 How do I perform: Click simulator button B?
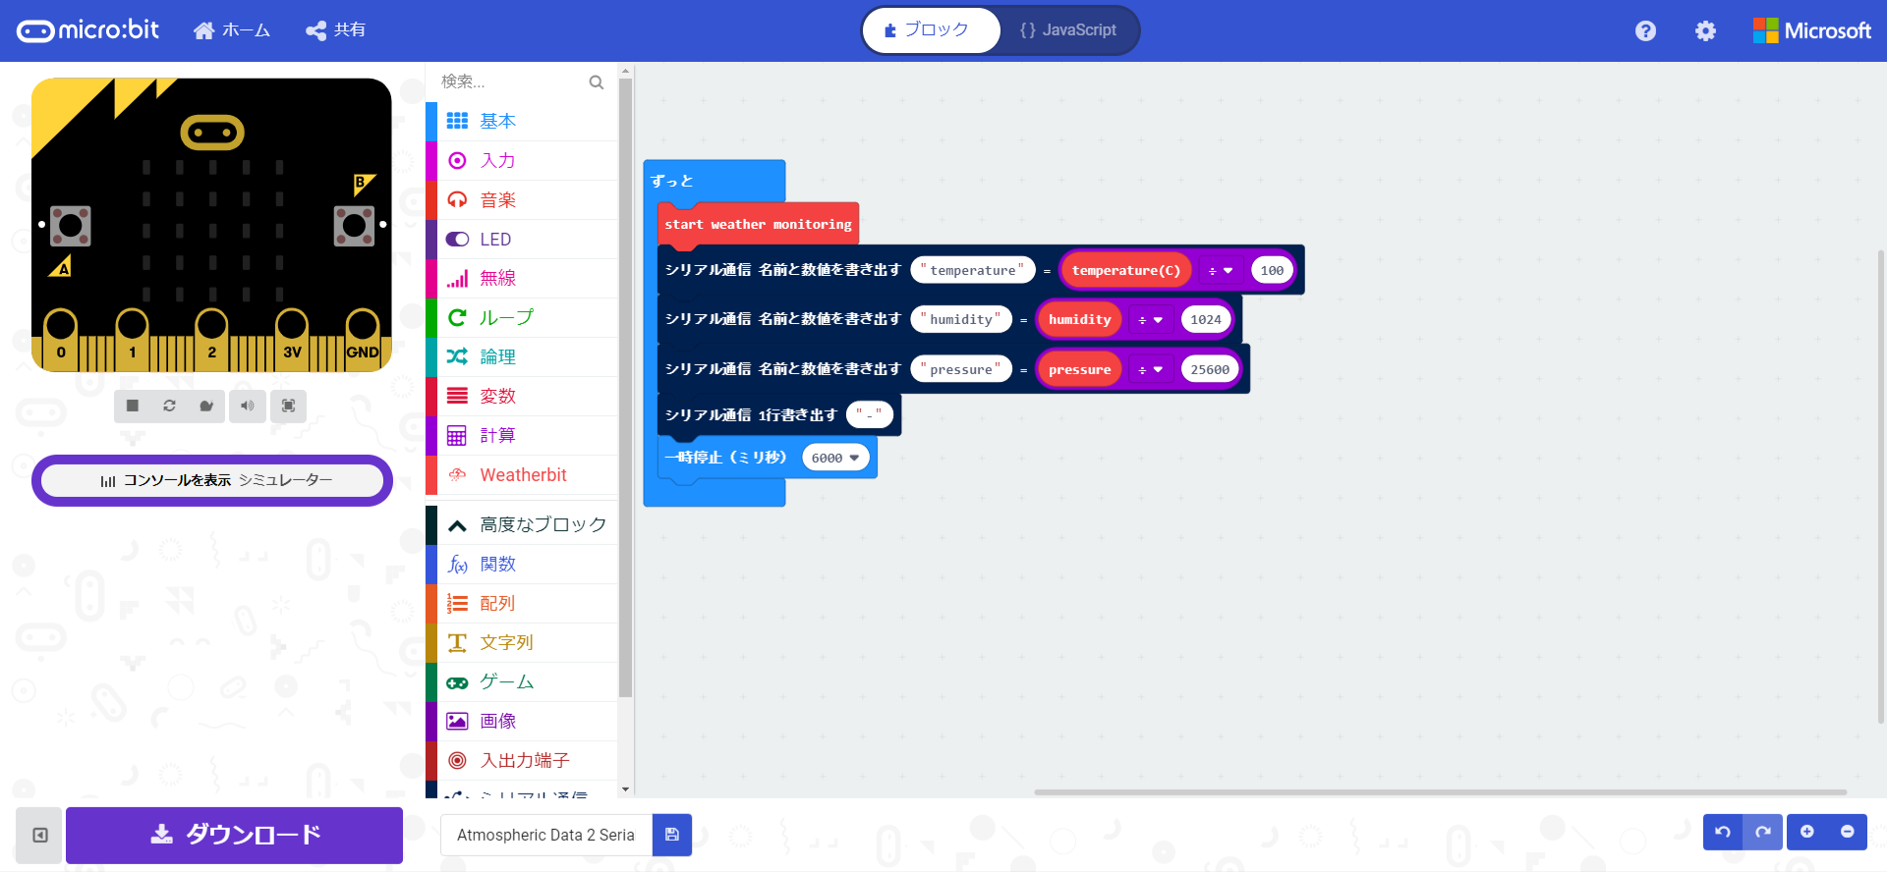[354, 226]
